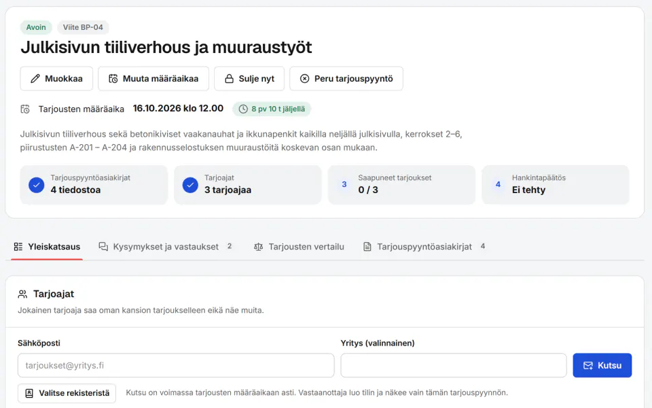
Task: Switch to the Tarjouspyyntöasiakirjat tab
Action: tap(424, 247)
